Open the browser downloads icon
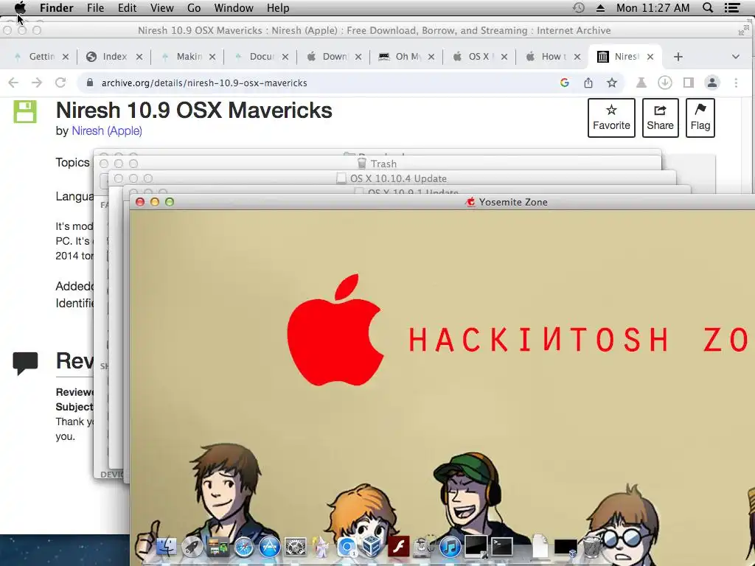This screenshot has width=755, height=566. pos(664,83)
